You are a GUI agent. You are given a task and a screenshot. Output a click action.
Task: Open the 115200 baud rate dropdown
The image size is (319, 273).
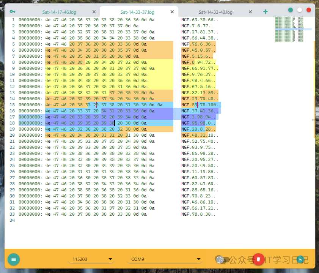pos(91,259)
